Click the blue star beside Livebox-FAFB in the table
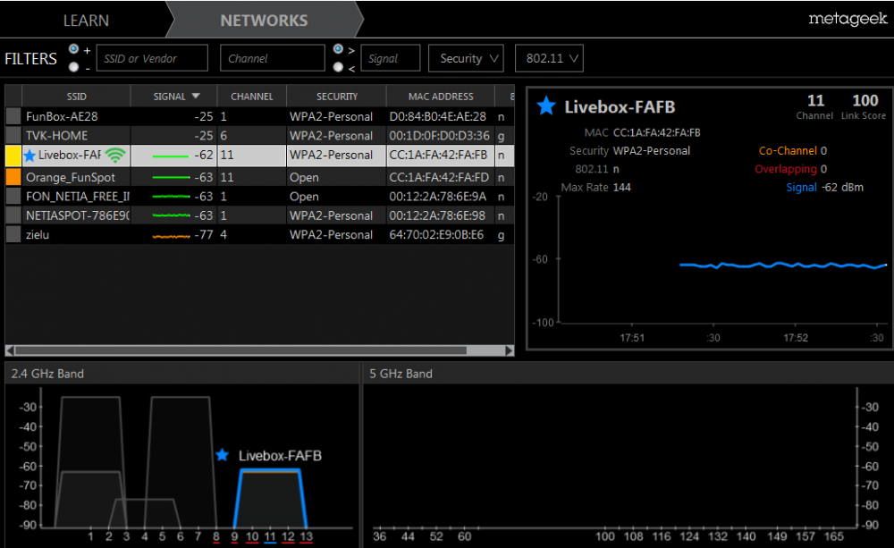Screen dimensions: 894x548 pyautogui.click(x=30, y=156)
